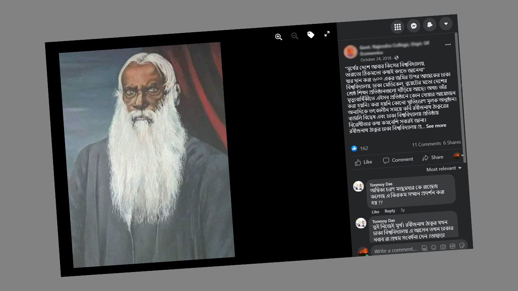
Task: Open the Facebook menu grid icon
Action: pyautogui.click(x=397, y=27)
